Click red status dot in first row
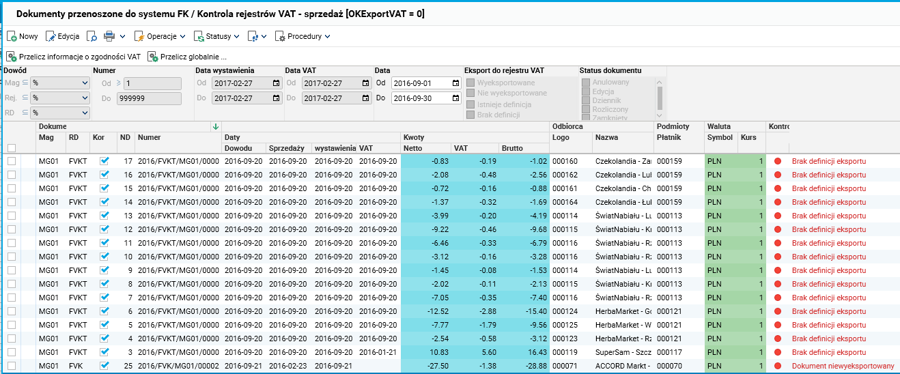The height and width of the screenshot is (374, 900). tap(778, 162)
